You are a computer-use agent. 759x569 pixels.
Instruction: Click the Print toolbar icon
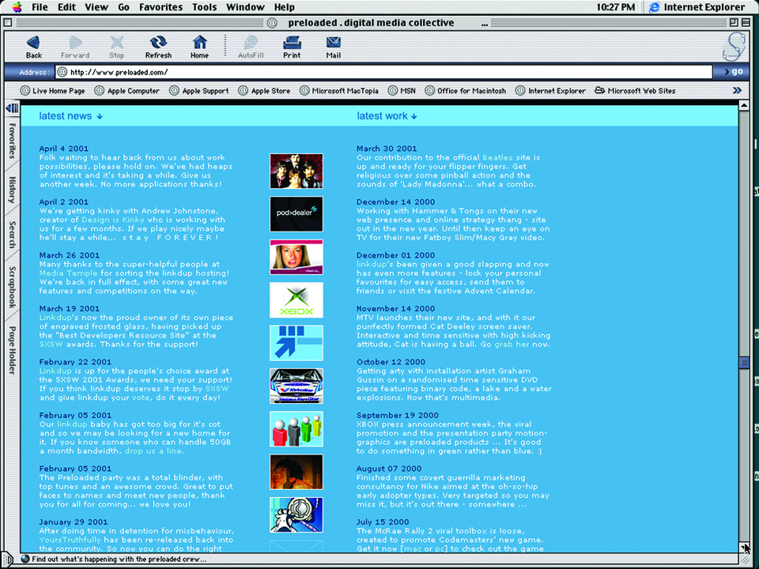[292, 43]
